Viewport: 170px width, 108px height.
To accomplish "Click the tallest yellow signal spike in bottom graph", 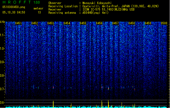I will click(x=108, y=104).
